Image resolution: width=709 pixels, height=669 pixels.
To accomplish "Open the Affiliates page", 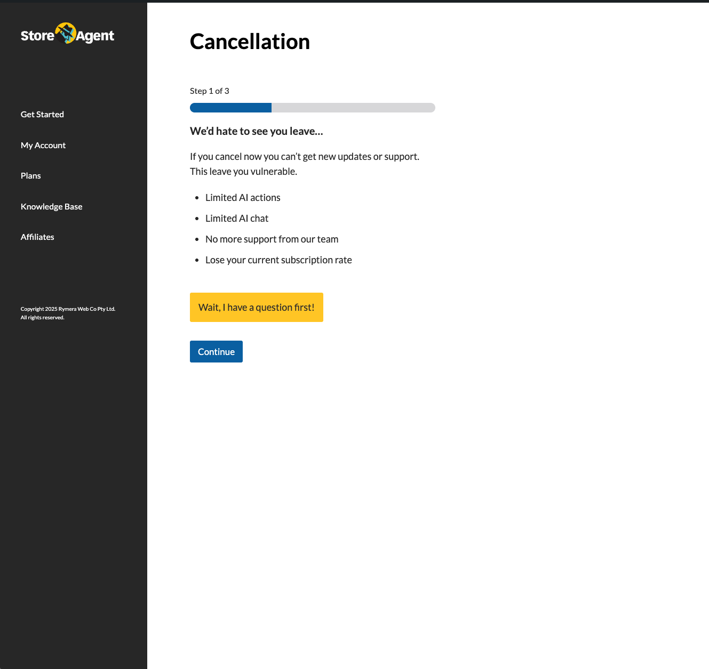I will point(37,237).
